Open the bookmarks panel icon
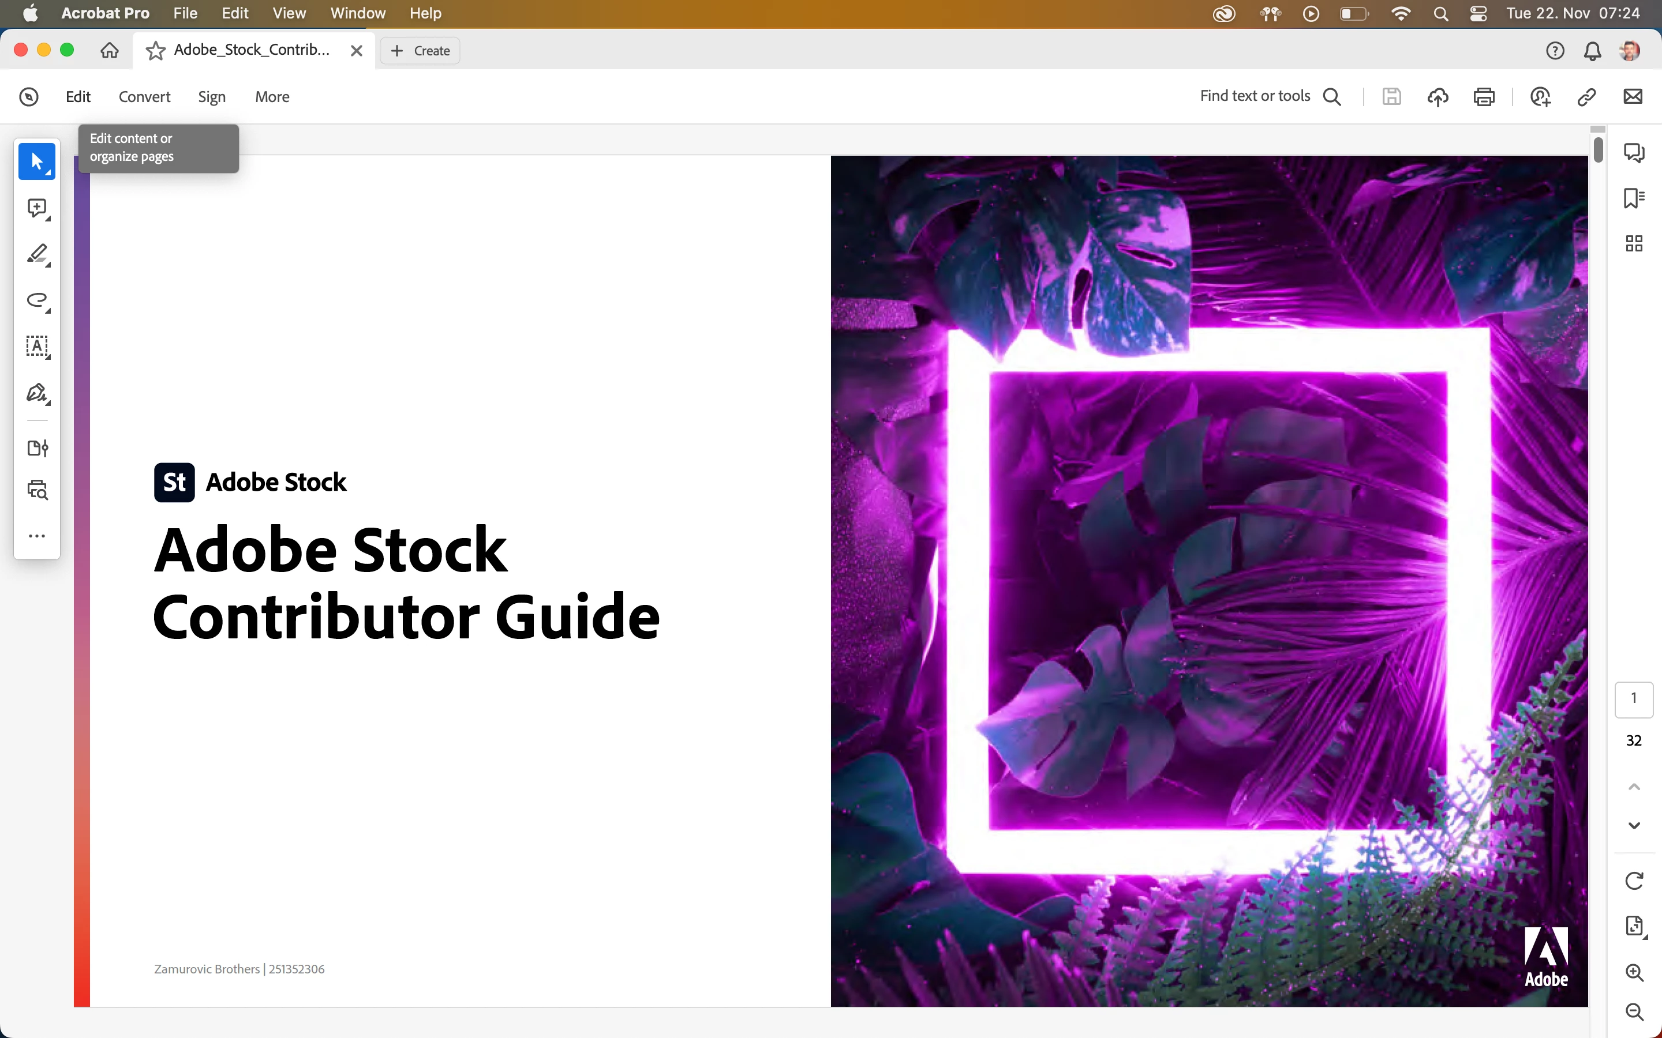 (x=1634, y=198)
